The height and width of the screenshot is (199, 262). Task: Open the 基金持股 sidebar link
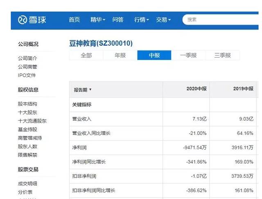(27, 129)
